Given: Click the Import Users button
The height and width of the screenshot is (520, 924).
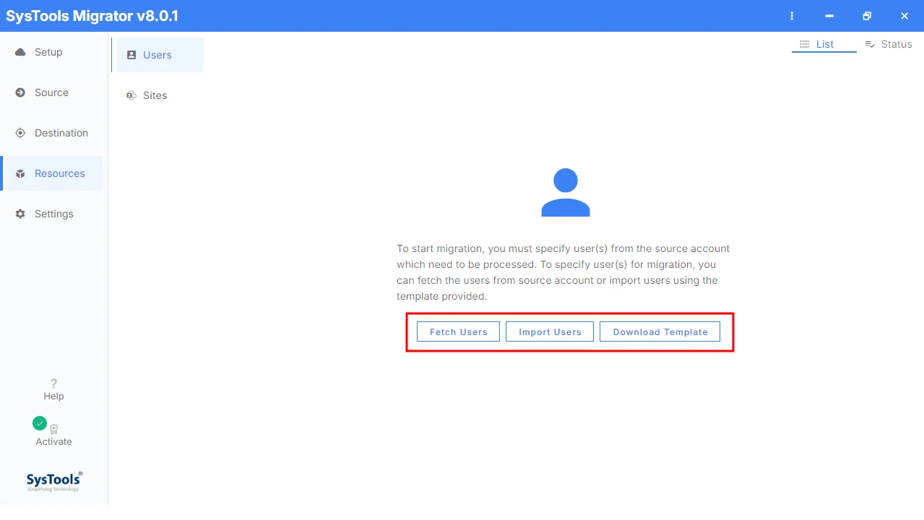Looking at the screenshot, I should (550, 331).
